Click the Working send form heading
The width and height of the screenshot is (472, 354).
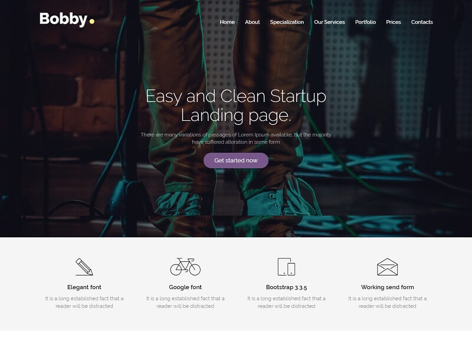pos(388,287)
